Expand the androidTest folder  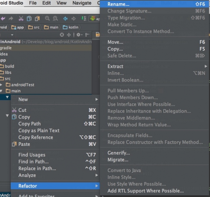click(x=7, y=85)
